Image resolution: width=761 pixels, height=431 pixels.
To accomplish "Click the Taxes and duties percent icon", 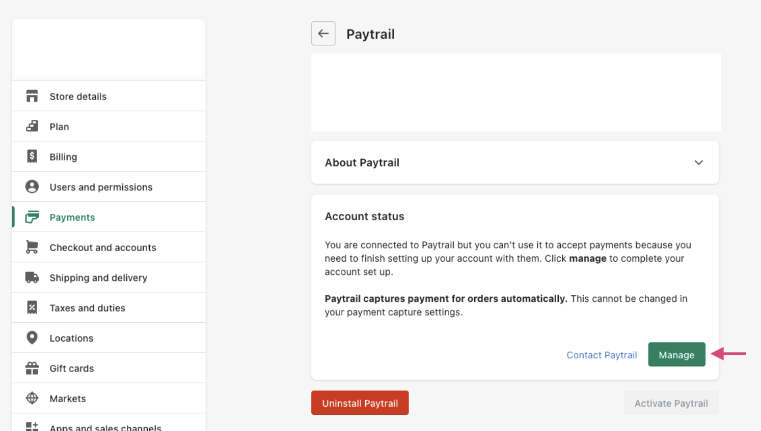I will pyautogui.click(x=32, y=307).
